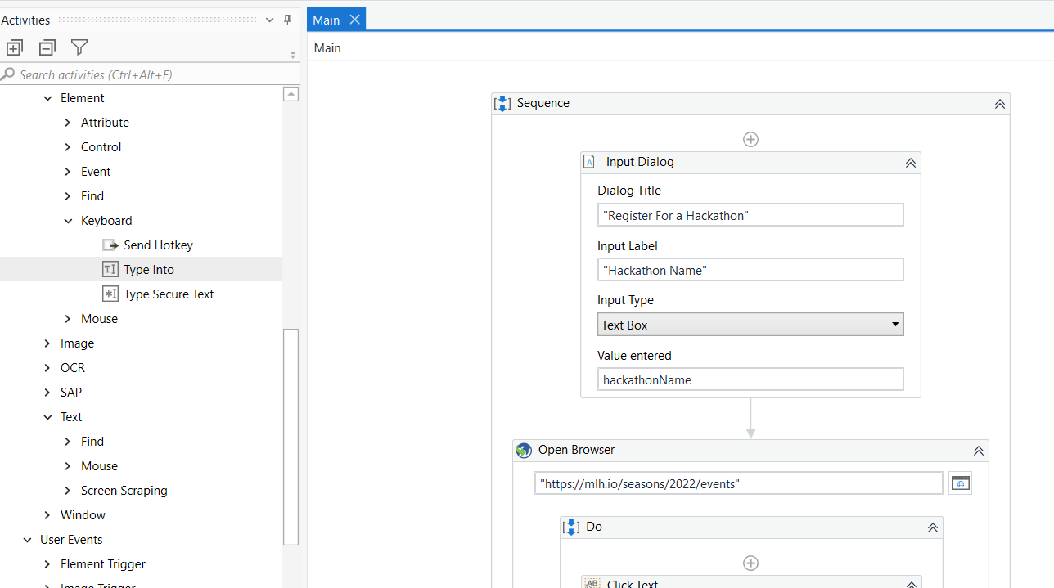Image resolution: width=1054 pixels, height=588 pixels.
Task: Select the Type Secure Text activity
Action: tap(158, 294)
